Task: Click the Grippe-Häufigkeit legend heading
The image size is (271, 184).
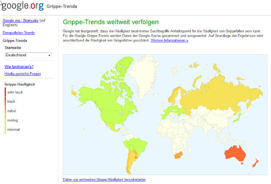Action: point(20,85)
